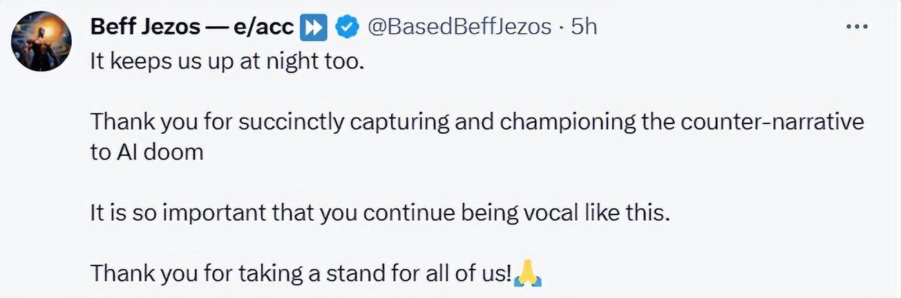
Task: Click the "e/acc" suffix in the name
Action: (263, 27)
